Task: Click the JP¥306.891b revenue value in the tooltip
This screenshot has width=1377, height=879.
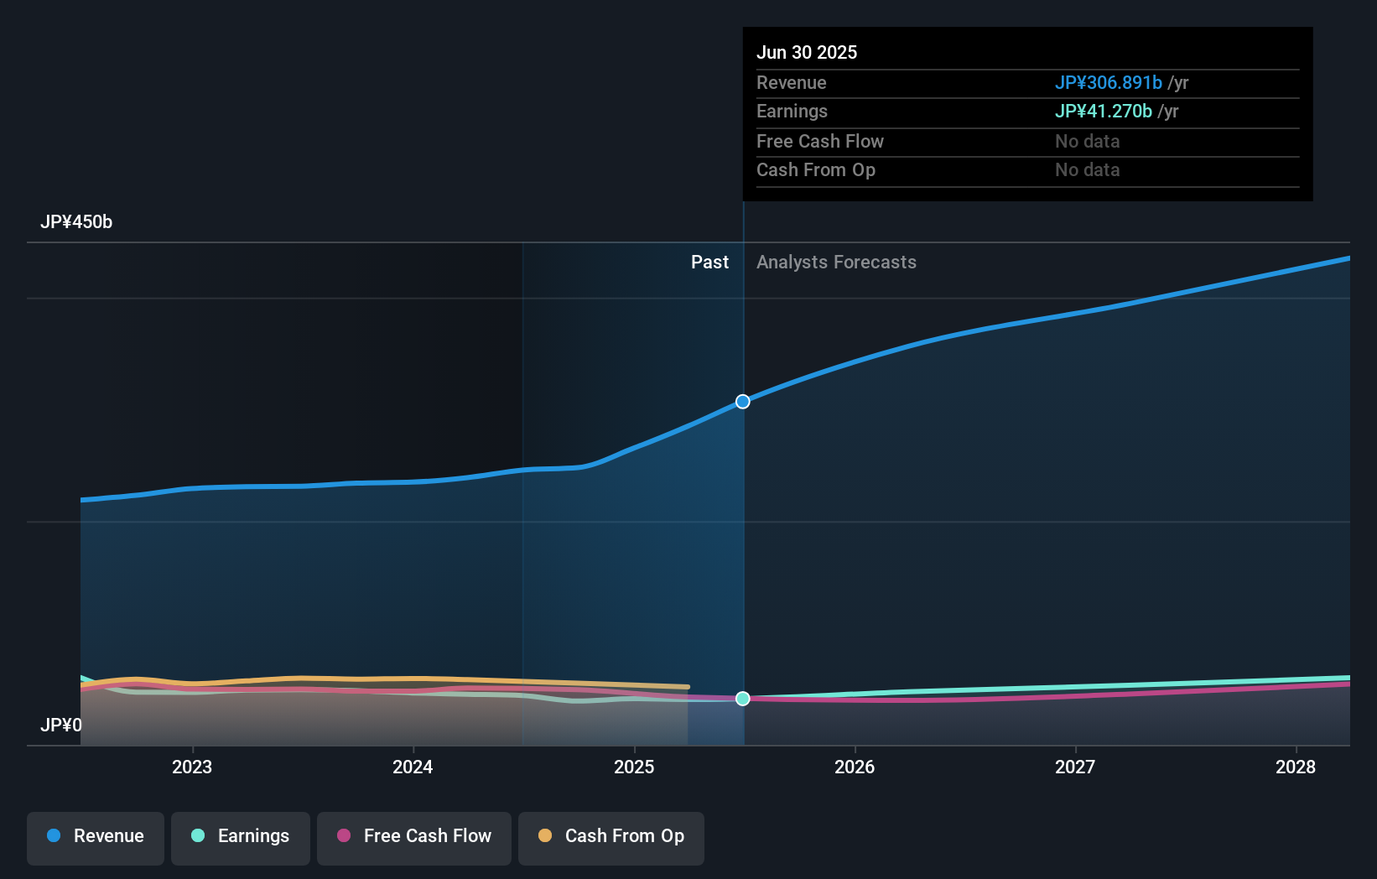Action: [x=1107, y=82]
